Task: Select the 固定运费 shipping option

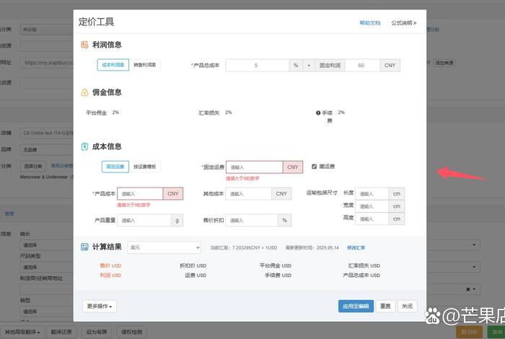Action: click(115, 167)
